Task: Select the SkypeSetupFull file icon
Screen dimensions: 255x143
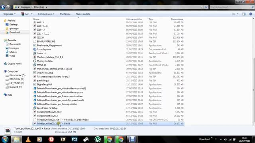Action: [35, 85]
